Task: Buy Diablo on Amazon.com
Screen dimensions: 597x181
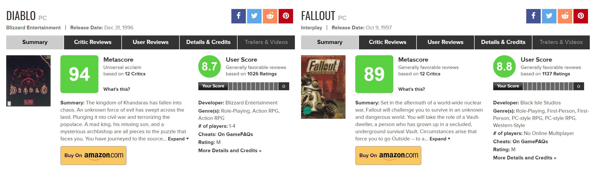Action: click(93, 155)
